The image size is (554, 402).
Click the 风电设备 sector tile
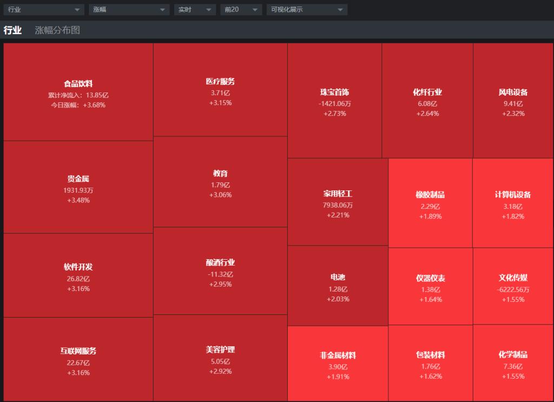point(513,101)
